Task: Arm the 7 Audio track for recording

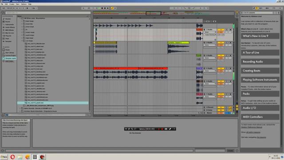Action: click(x=230, y=94)
